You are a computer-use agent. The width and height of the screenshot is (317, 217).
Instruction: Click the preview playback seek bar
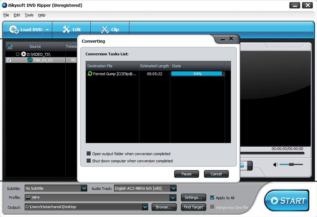pos(272,153)
